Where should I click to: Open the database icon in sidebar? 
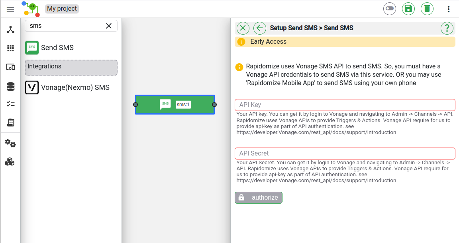10,87
